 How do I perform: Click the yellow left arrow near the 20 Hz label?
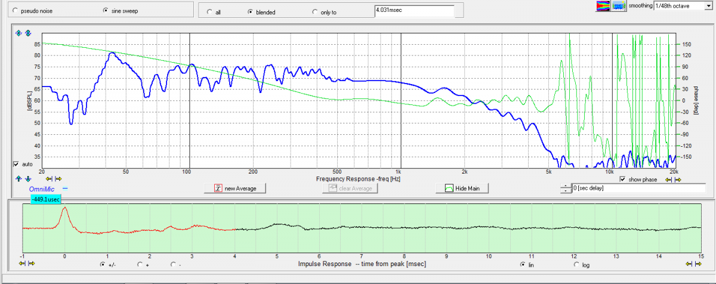pyautogui.click(x=49, y=178)
